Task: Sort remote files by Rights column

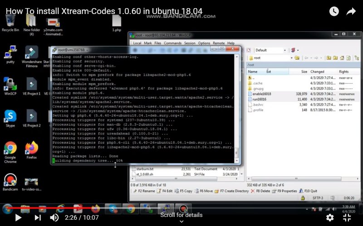Action: [348, 72]
